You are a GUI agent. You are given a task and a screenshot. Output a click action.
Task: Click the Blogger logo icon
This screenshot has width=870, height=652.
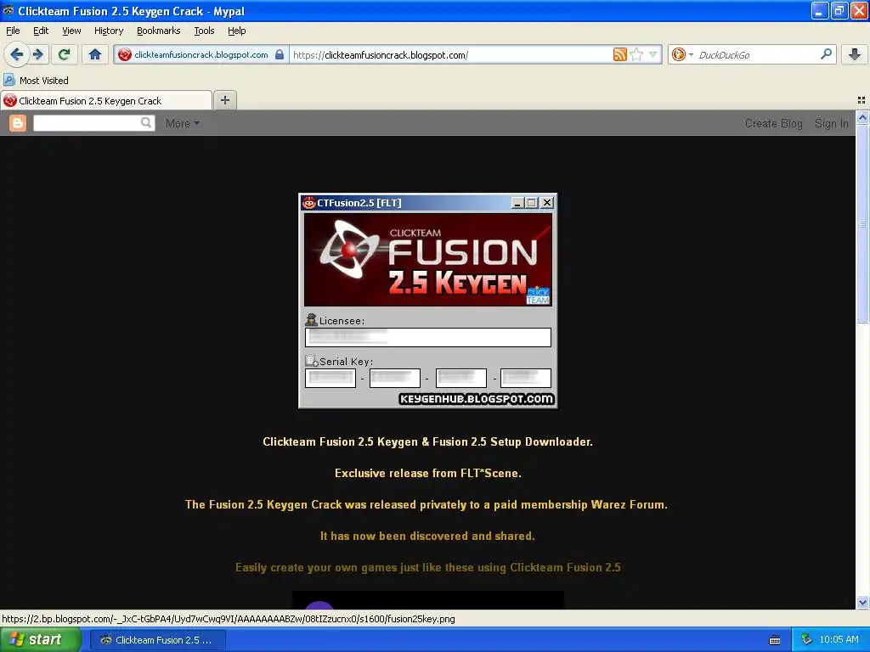18,123
